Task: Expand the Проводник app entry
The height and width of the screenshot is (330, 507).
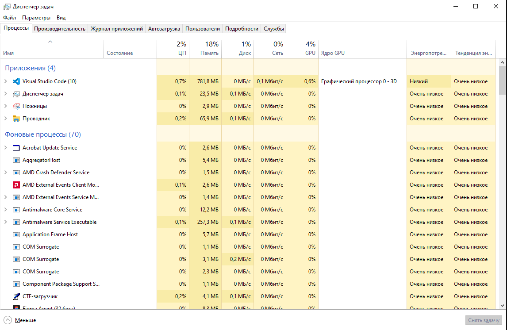Action: click(5, 119)
